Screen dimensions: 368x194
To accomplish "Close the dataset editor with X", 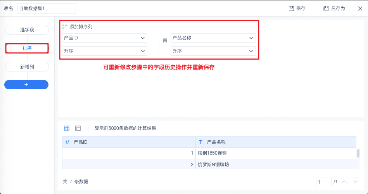I will click(x=360, y=9).
